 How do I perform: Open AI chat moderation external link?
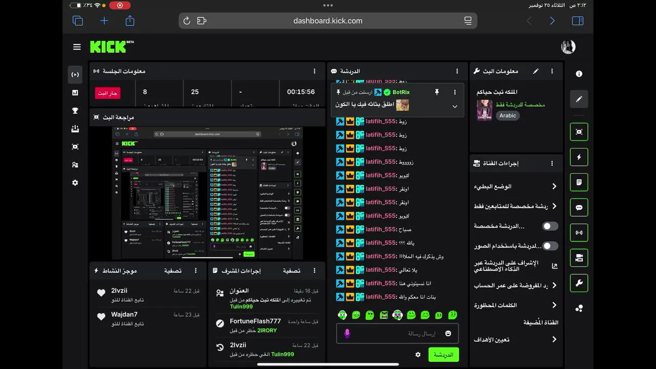[555, 266]
